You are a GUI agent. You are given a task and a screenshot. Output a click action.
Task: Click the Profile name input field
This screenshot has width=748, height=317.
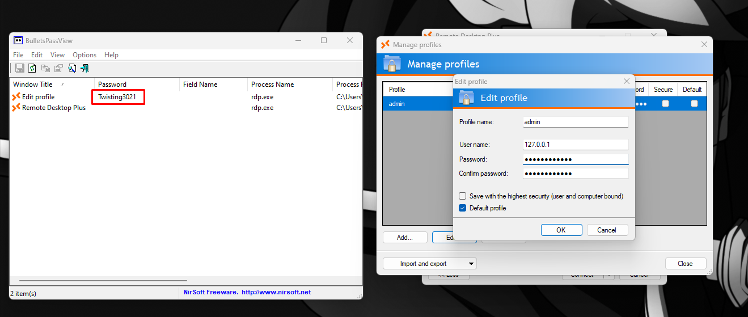click(x=575, y=122)
